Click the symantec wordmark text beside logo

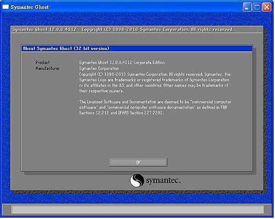point(163,180)
